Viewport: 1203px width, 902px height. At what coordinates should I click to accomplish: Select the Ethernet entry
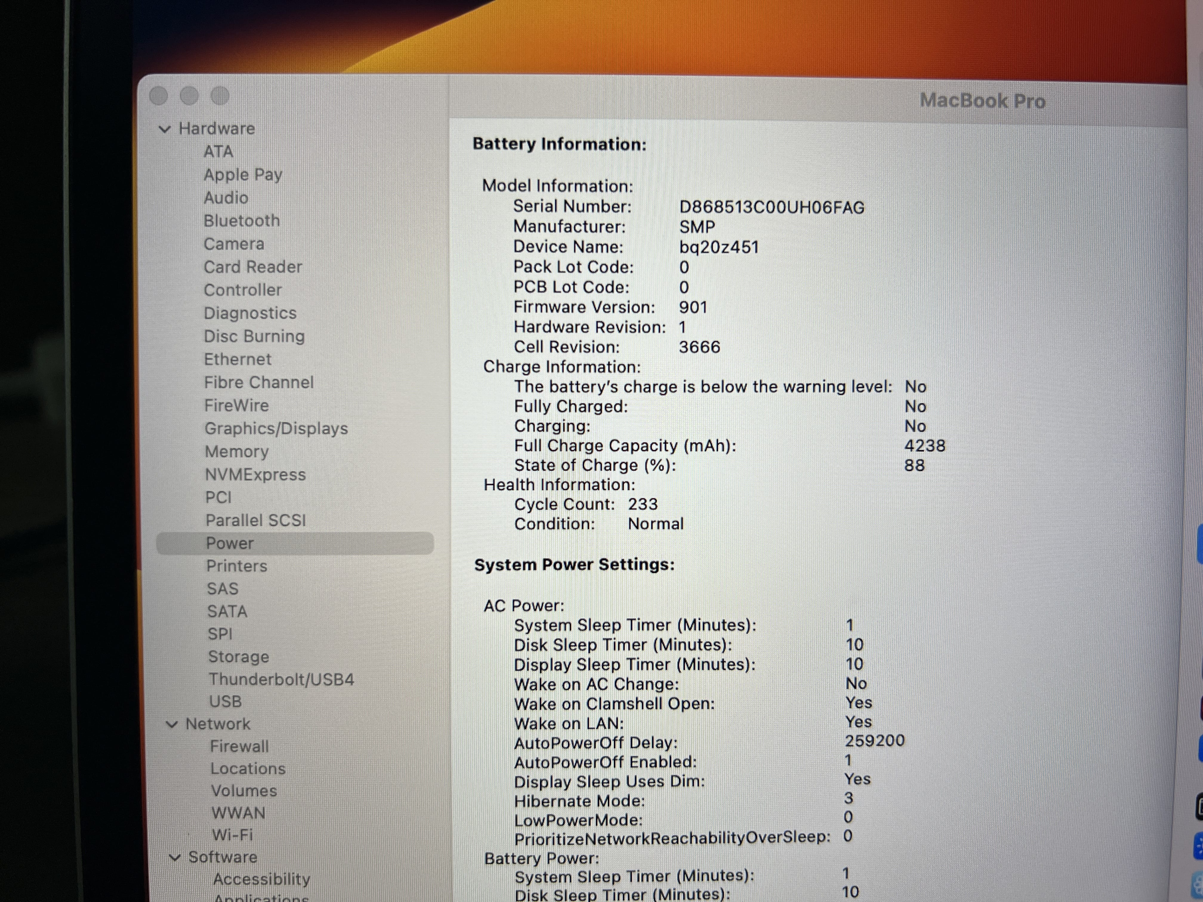238,359
